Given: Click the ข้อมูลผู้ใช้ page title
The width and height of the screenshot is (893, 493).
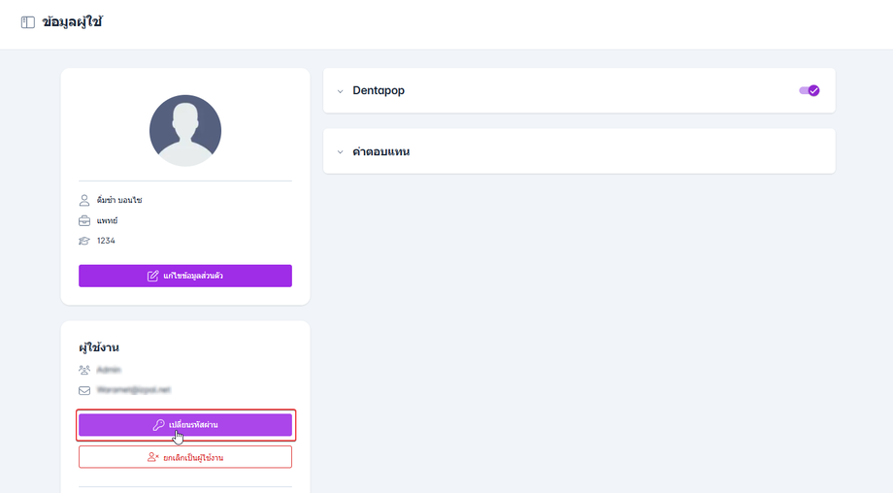Looking at the screenshot, I should pyautogui.click(x=73, y=22).
